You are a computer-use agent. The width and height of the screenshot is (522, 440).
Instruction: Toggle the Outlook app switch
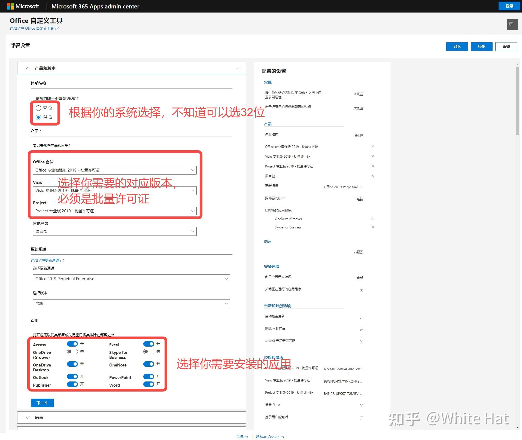(72, 377)
